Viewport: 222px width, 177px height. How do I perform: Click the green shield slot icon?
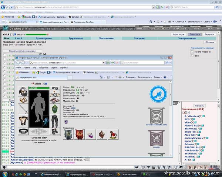[55, 109]
